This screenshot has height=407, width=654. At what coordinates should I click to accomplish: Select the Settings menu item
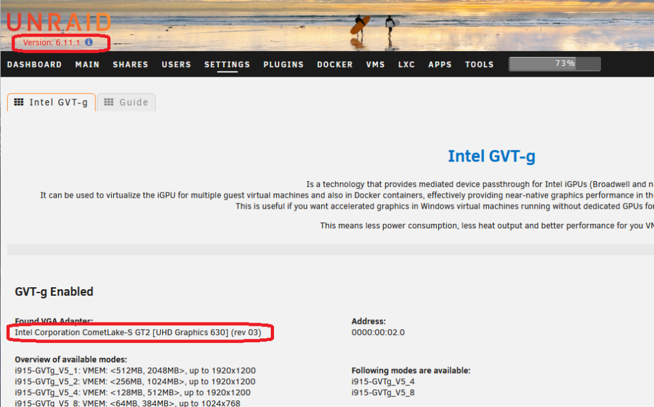tap(228, 65)
